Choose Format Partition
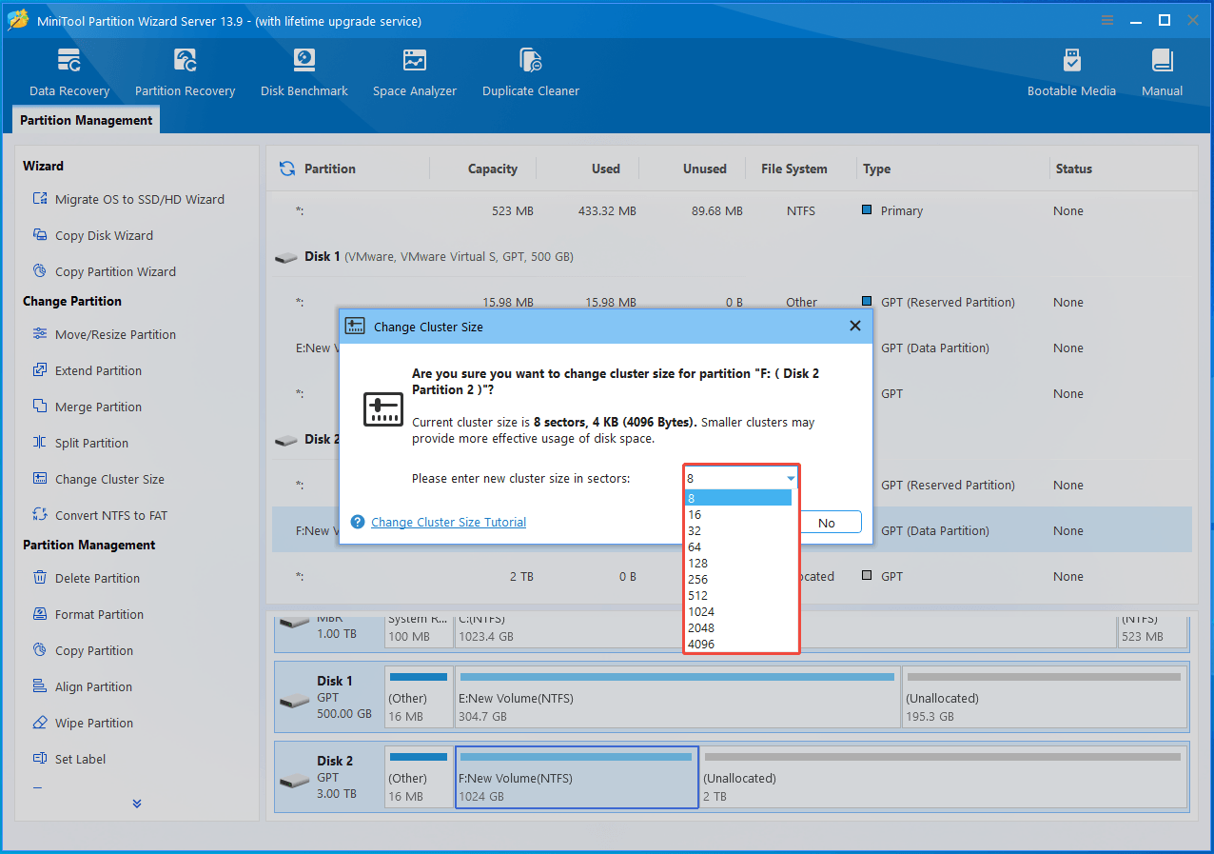This screenshot has width=1214, height=854. point(88,614)
